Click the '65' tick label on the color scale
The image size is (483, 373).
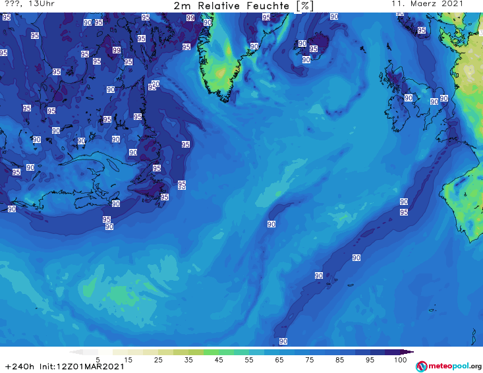[279, 360]
